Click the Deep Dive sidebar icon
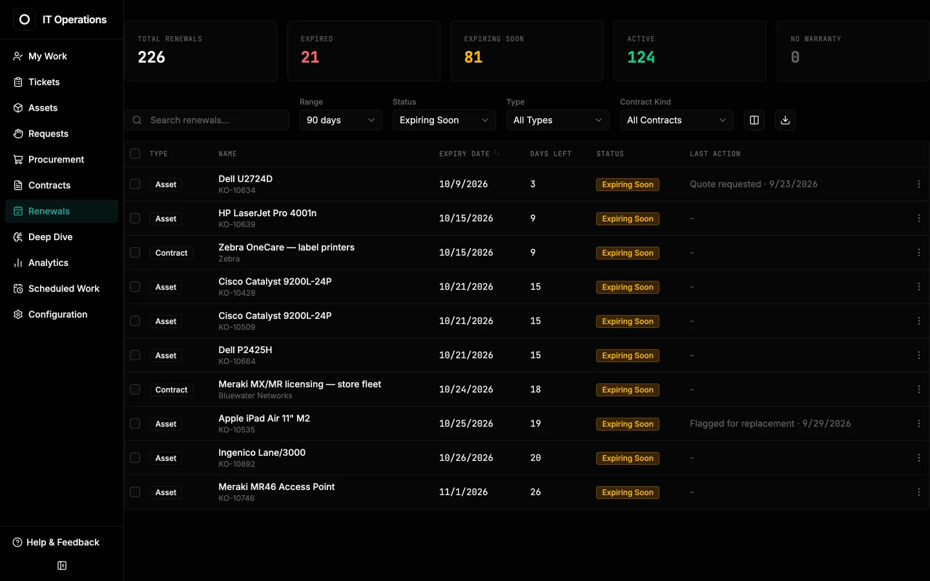930x581 pixels. point(18,237)
